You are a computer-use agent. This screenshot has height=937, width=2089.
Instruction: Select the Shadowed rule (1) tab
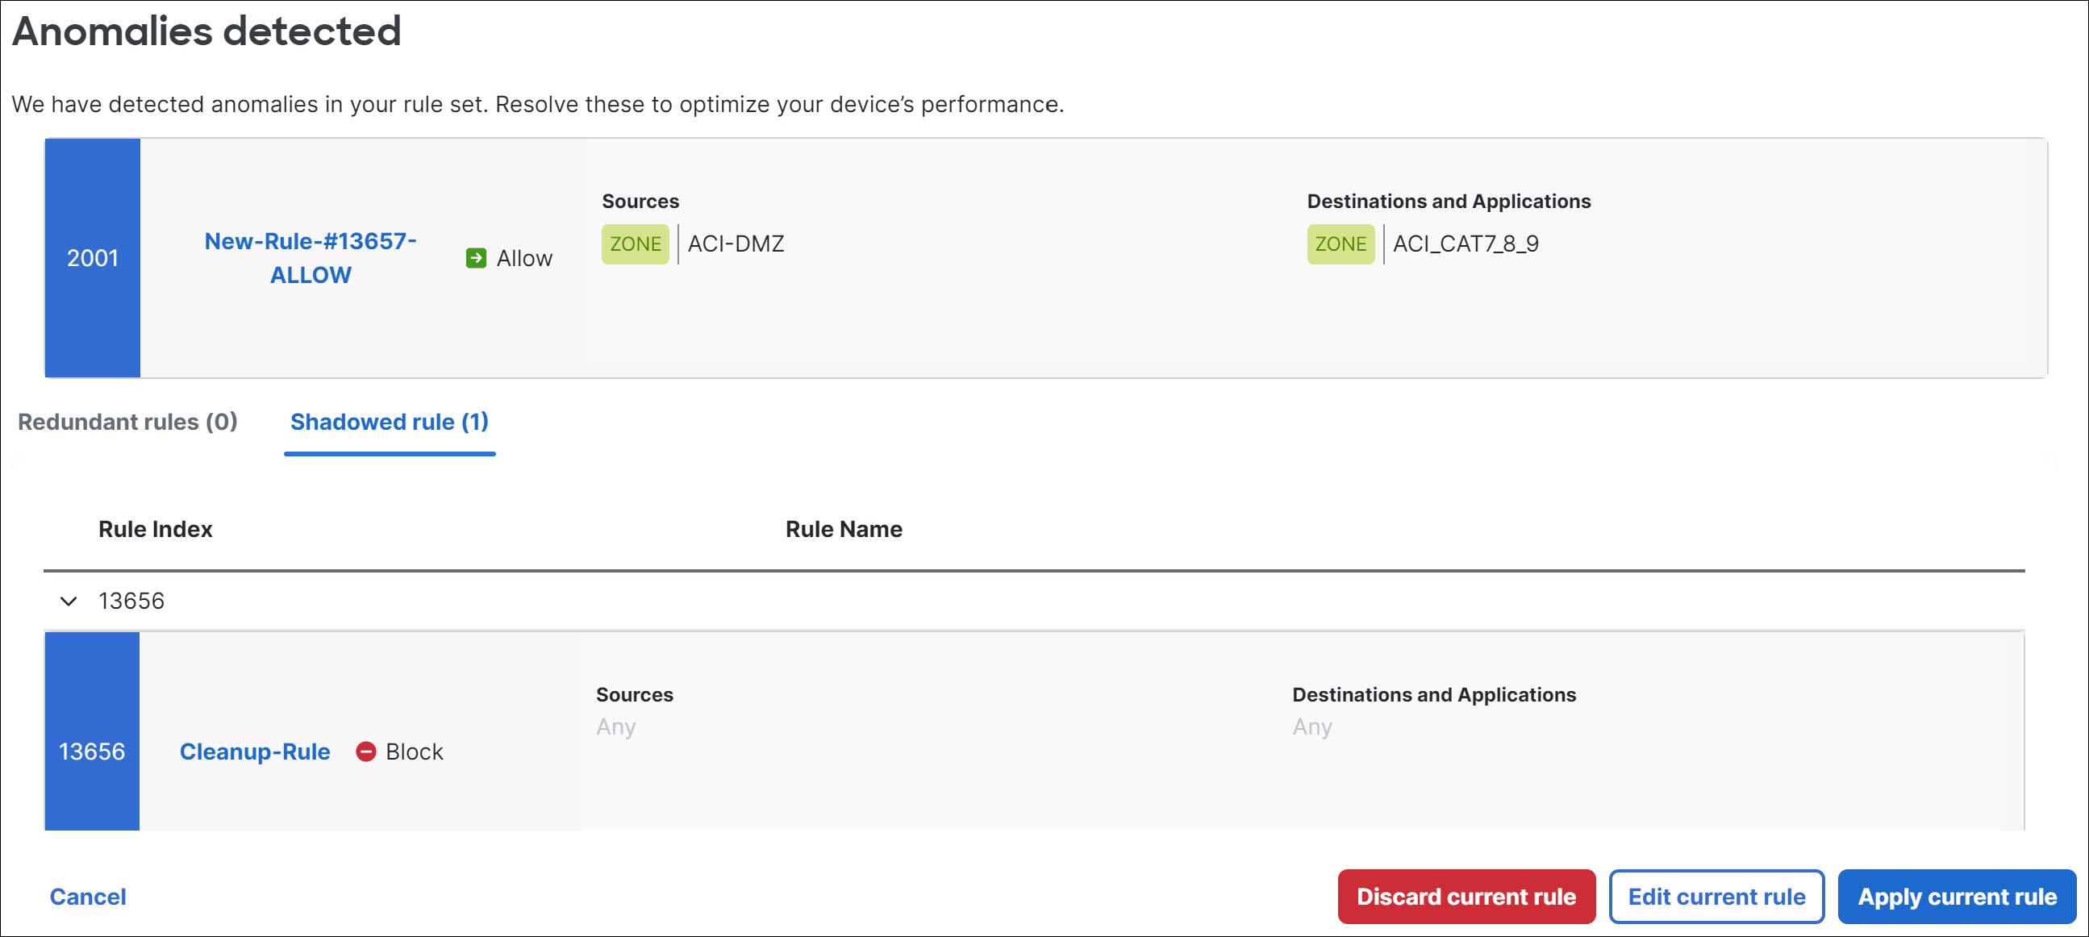390,422
